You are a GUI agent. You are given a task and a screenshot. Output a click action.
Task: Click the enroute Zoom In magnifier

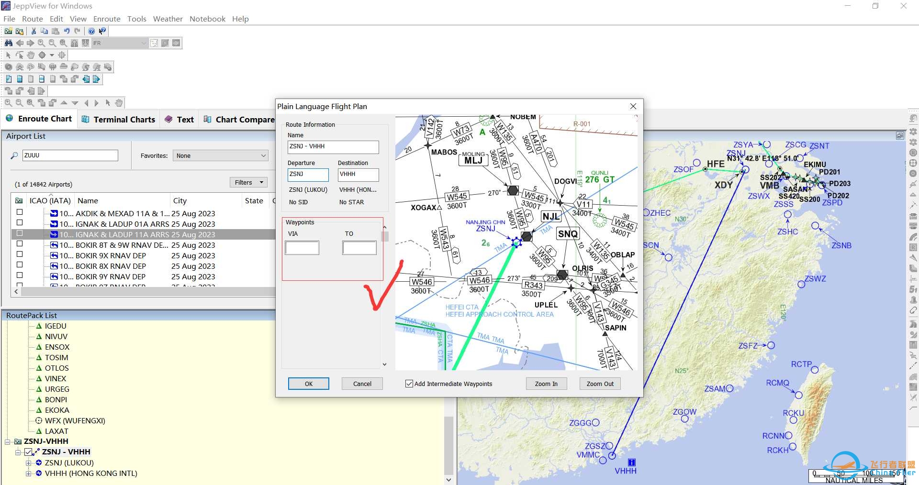tap(41, 43)
